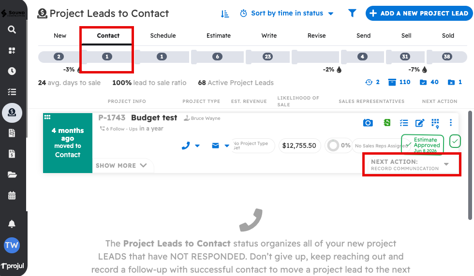
Task: Open the Sort by time in status dropdown
Action: point(287,14)
